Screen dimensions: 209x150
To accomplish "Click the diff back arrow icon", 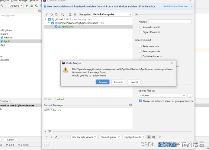I will point(62,137).
